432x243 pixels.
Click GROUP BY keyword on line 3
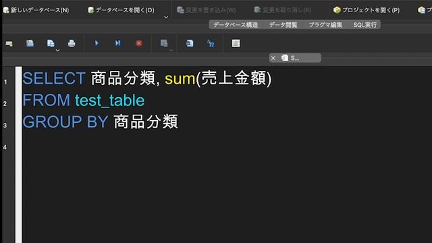coord(65,122)
